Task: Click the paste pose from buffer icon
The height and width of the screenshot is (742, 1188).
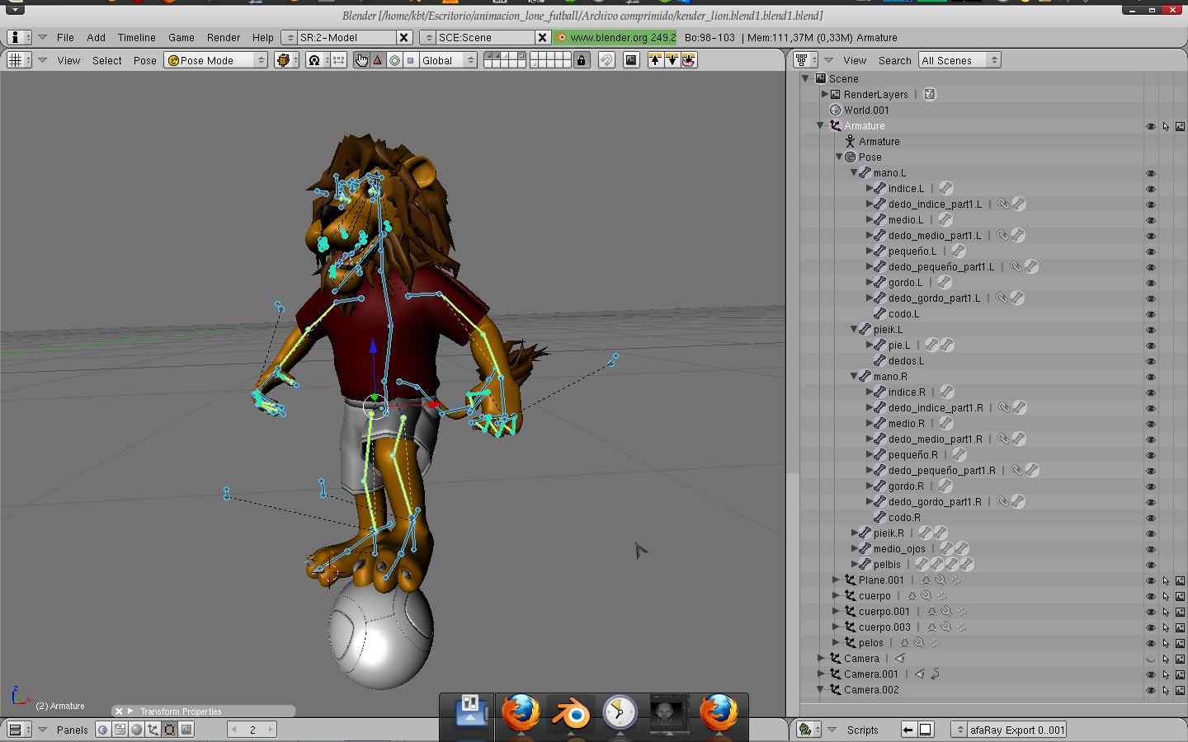Action: click(x=672, y=60)
